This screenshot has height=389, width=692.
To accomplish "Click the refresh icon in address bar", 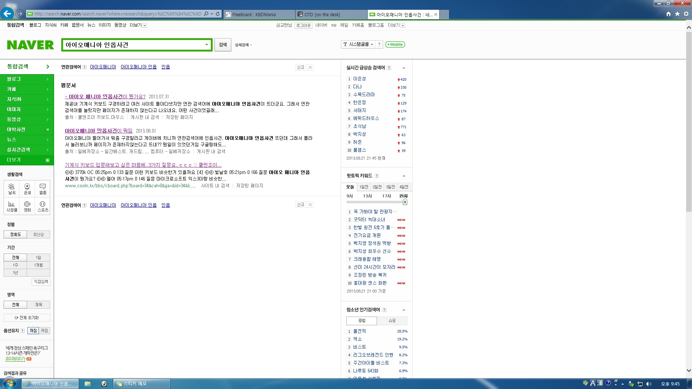I will (218, 14).
